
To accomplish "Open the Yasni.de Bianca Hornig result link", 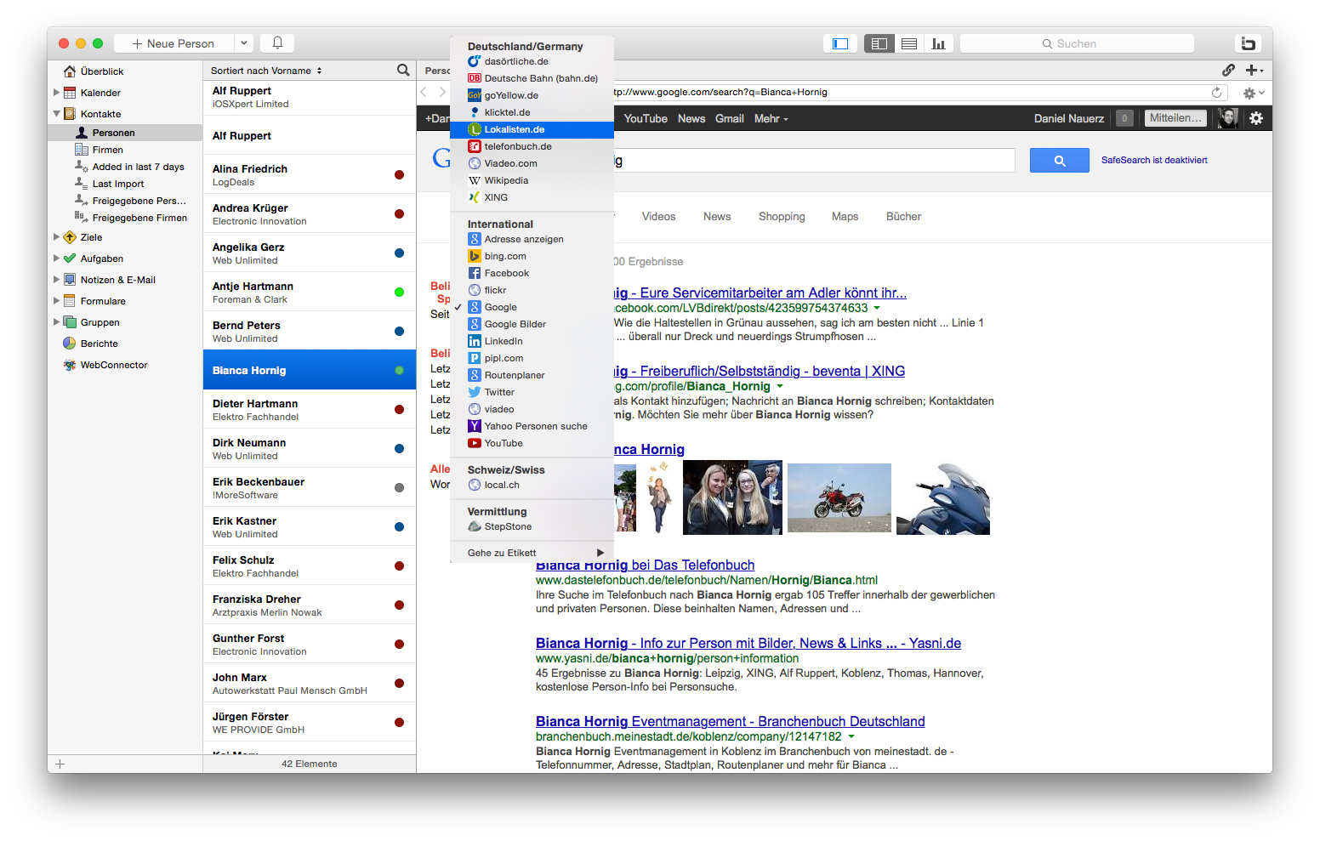I will click(748, 644).
